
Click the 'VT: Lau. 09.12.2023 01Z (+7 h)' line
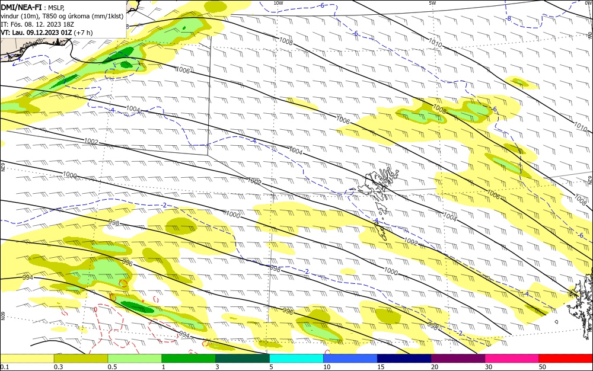46,33
